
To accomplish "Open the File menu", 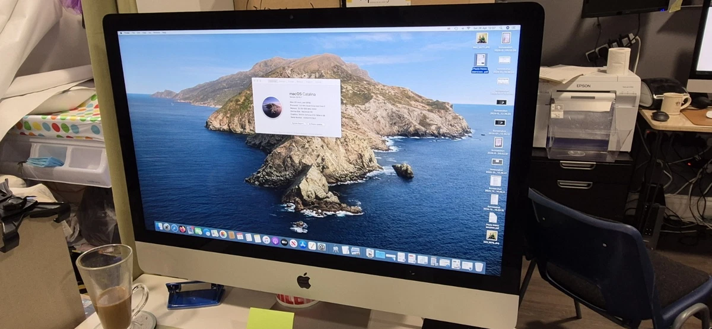I will (x=133, y=33).
